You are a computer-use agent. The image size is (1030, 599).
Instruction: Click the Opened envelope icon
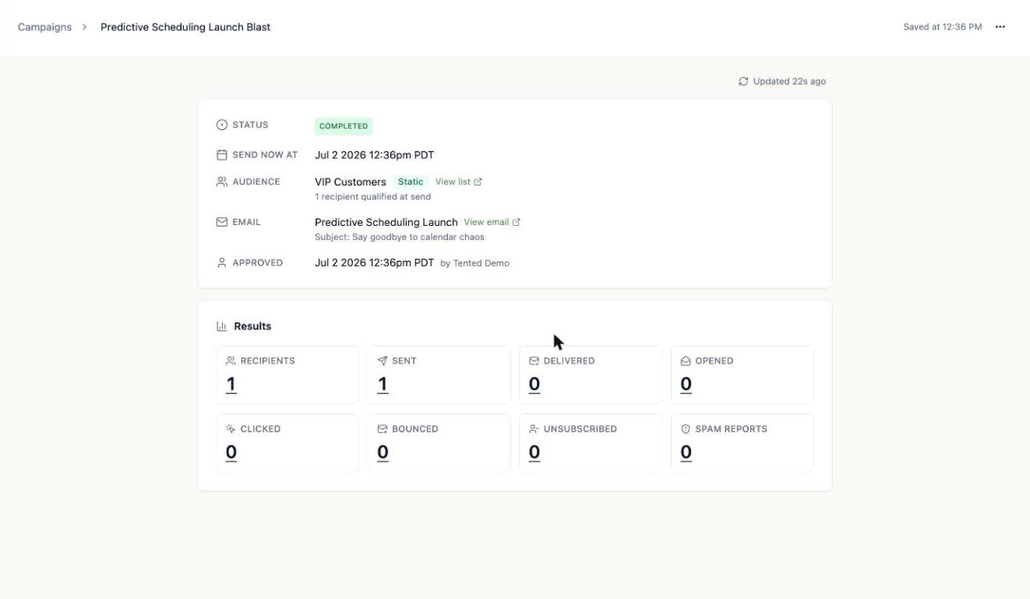pos(686,361)
